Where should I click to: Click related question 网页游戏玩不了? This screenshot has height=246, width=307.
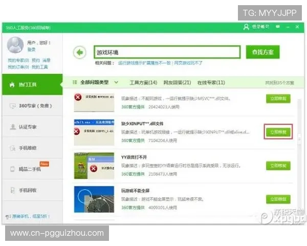(x=188, y=63)
